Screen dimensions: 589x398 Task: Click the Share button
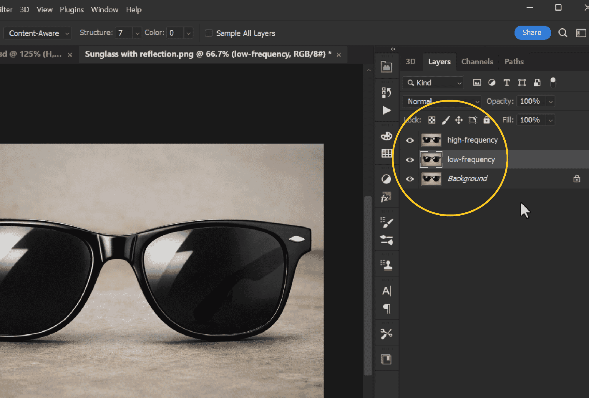pyautogui.click(x=532, y=33)
